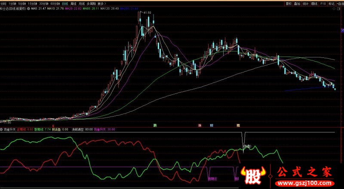Click the green 散筹线 7.74 label

(x=42, y=129)
